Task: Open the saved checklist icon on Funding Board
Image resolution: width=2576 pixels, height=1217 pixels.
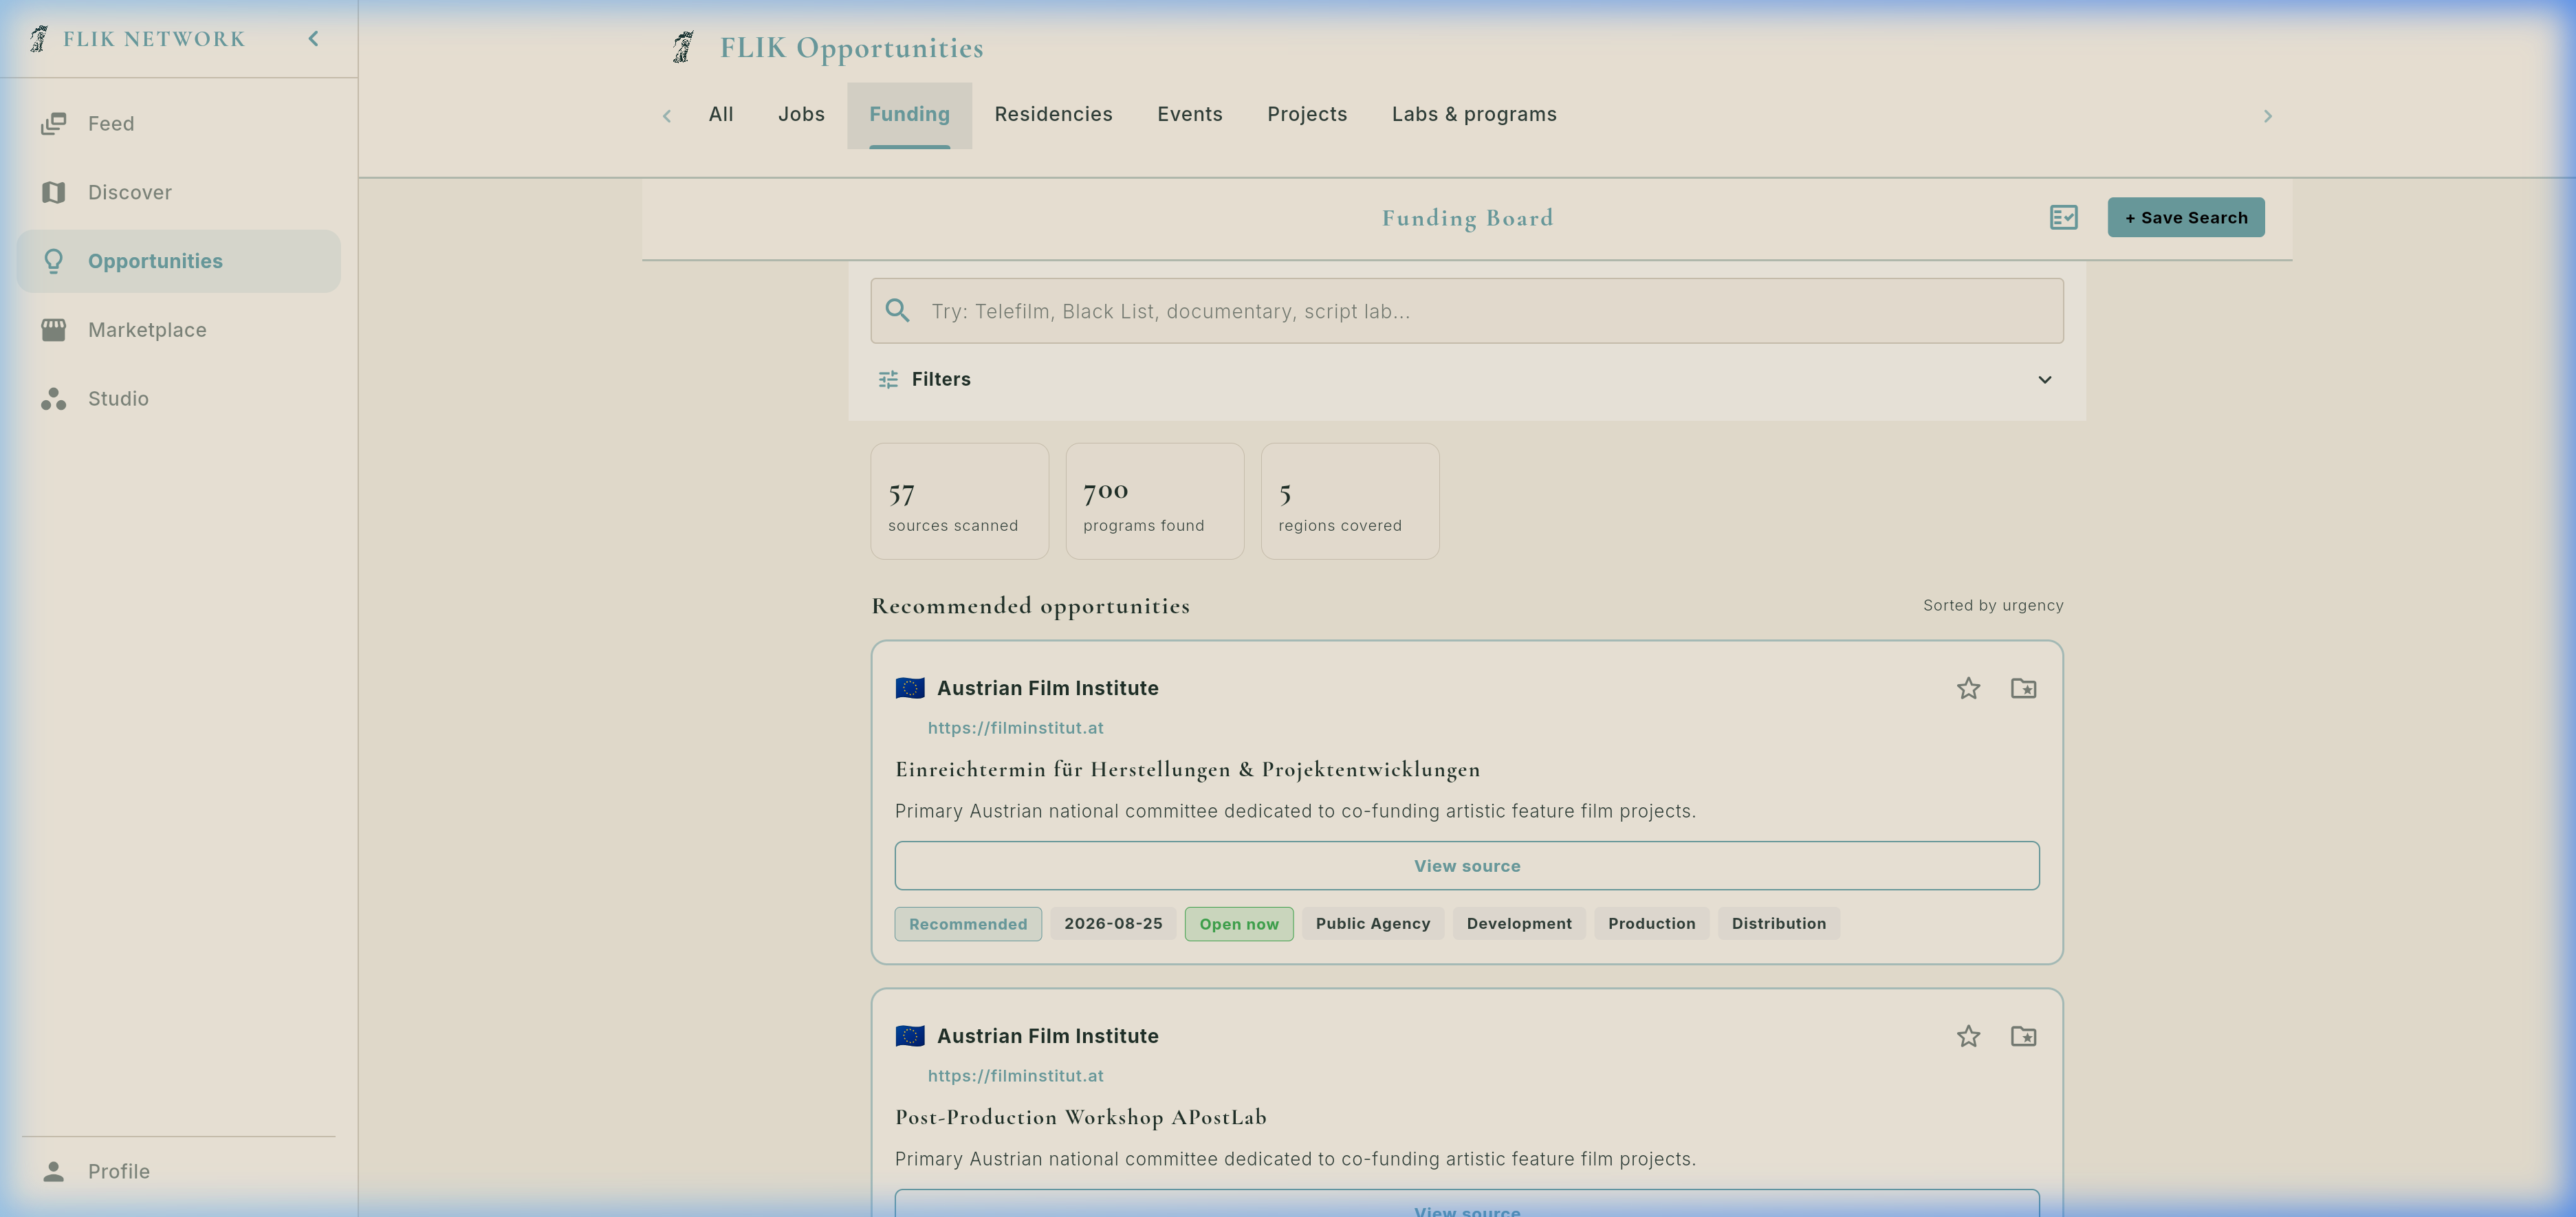Action: pos(2063,217)
